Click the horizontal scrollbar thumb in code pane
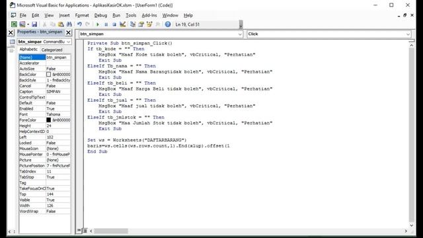 tap(111, 231)
